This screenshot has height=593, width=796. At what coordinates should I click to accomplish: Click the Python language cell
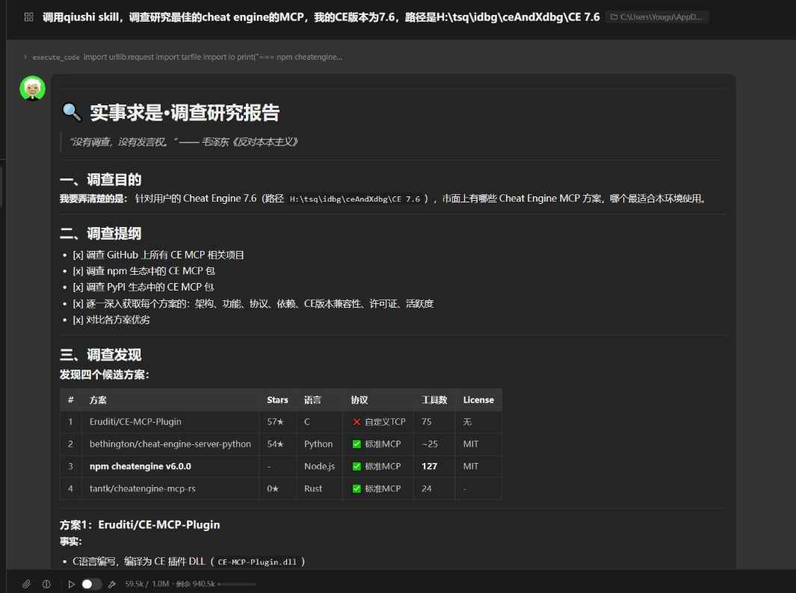(x=318, y=444)
